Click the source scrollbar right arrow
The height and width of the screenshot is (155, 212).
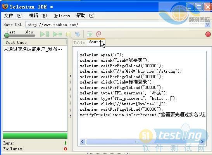(202, 142)
